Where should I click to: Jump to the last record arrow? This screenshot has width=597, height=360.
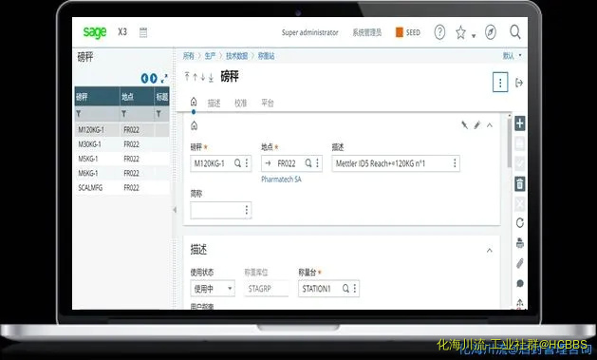211,77
